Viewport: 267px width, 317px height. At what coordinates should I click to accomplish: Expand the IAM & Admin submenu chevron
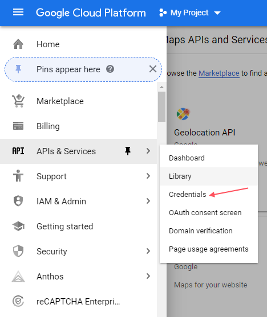[148, 201]
